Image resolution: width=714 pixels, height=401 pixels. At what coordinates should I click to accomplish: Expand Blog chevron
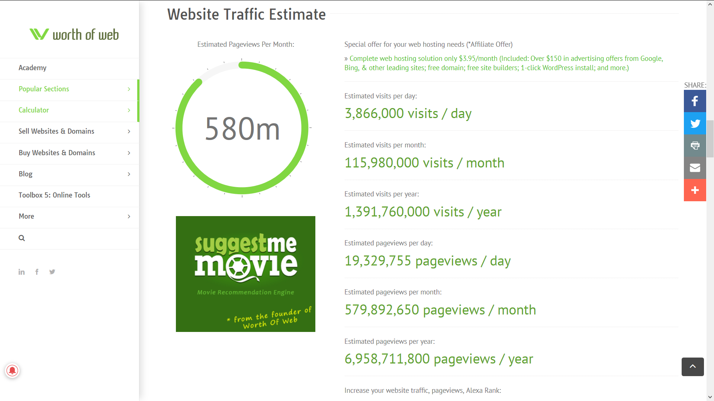click(129, 174)
